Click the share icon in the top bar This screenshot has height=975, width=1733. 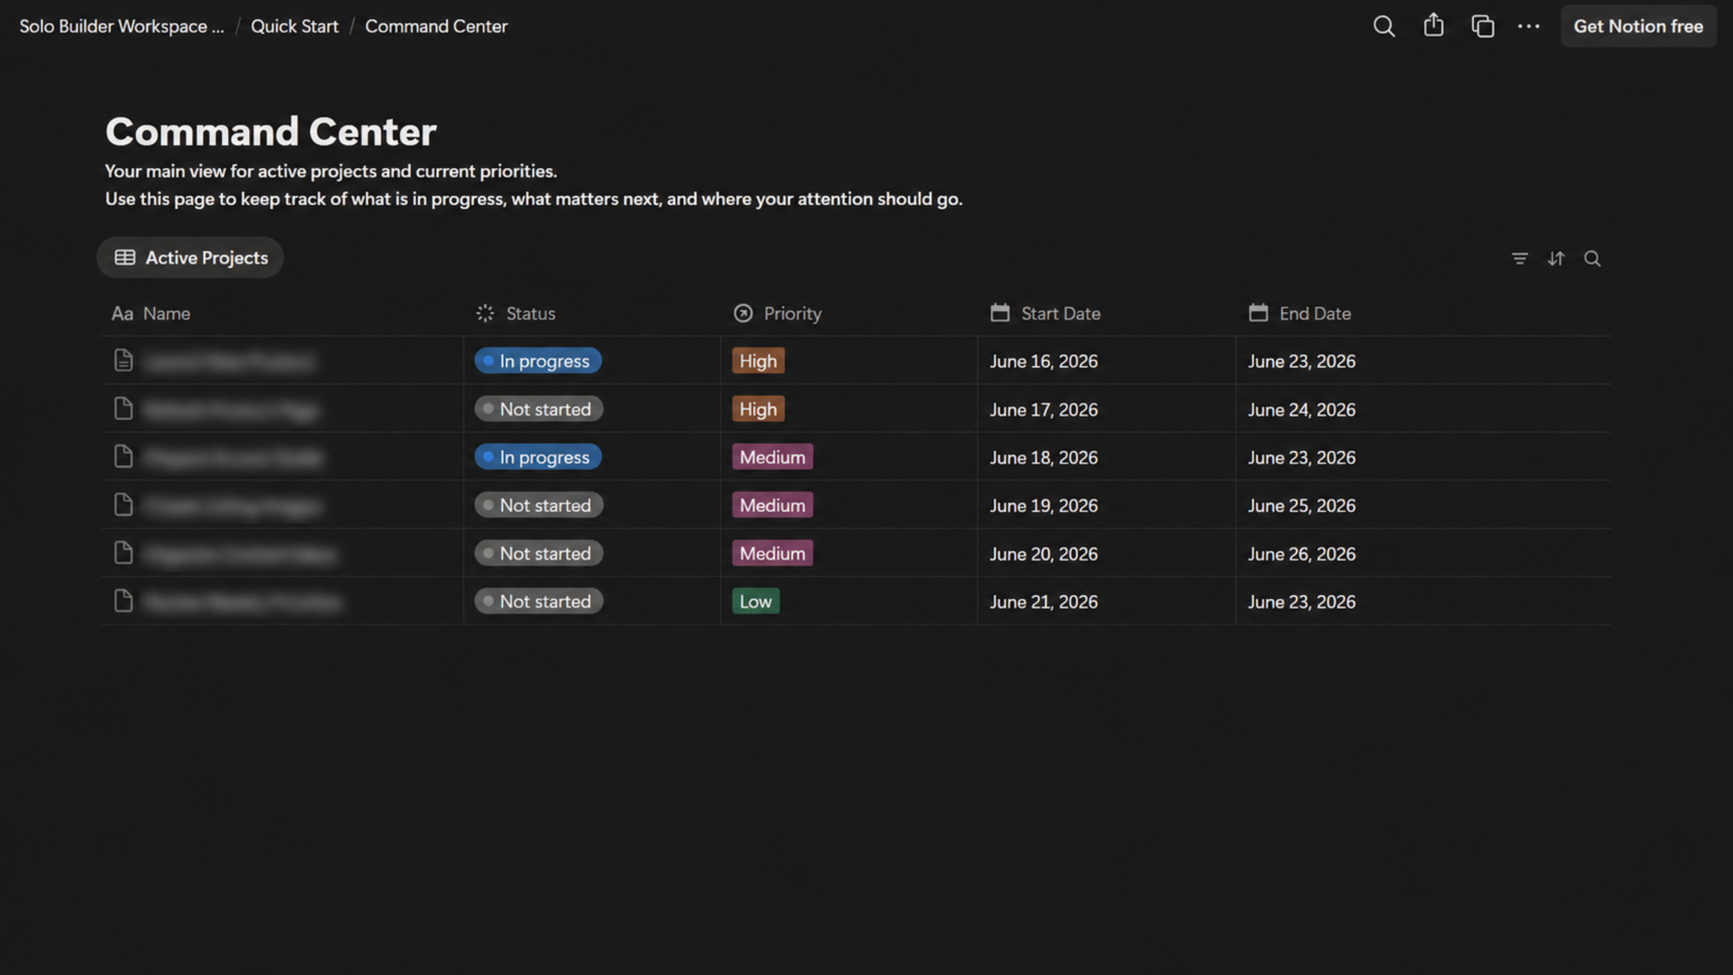(x=1433, y=26)
